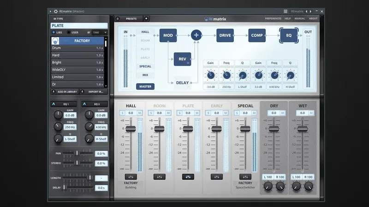369x207 pixels.
Task: Solo the SPECIAL channel
Action: 237,113
